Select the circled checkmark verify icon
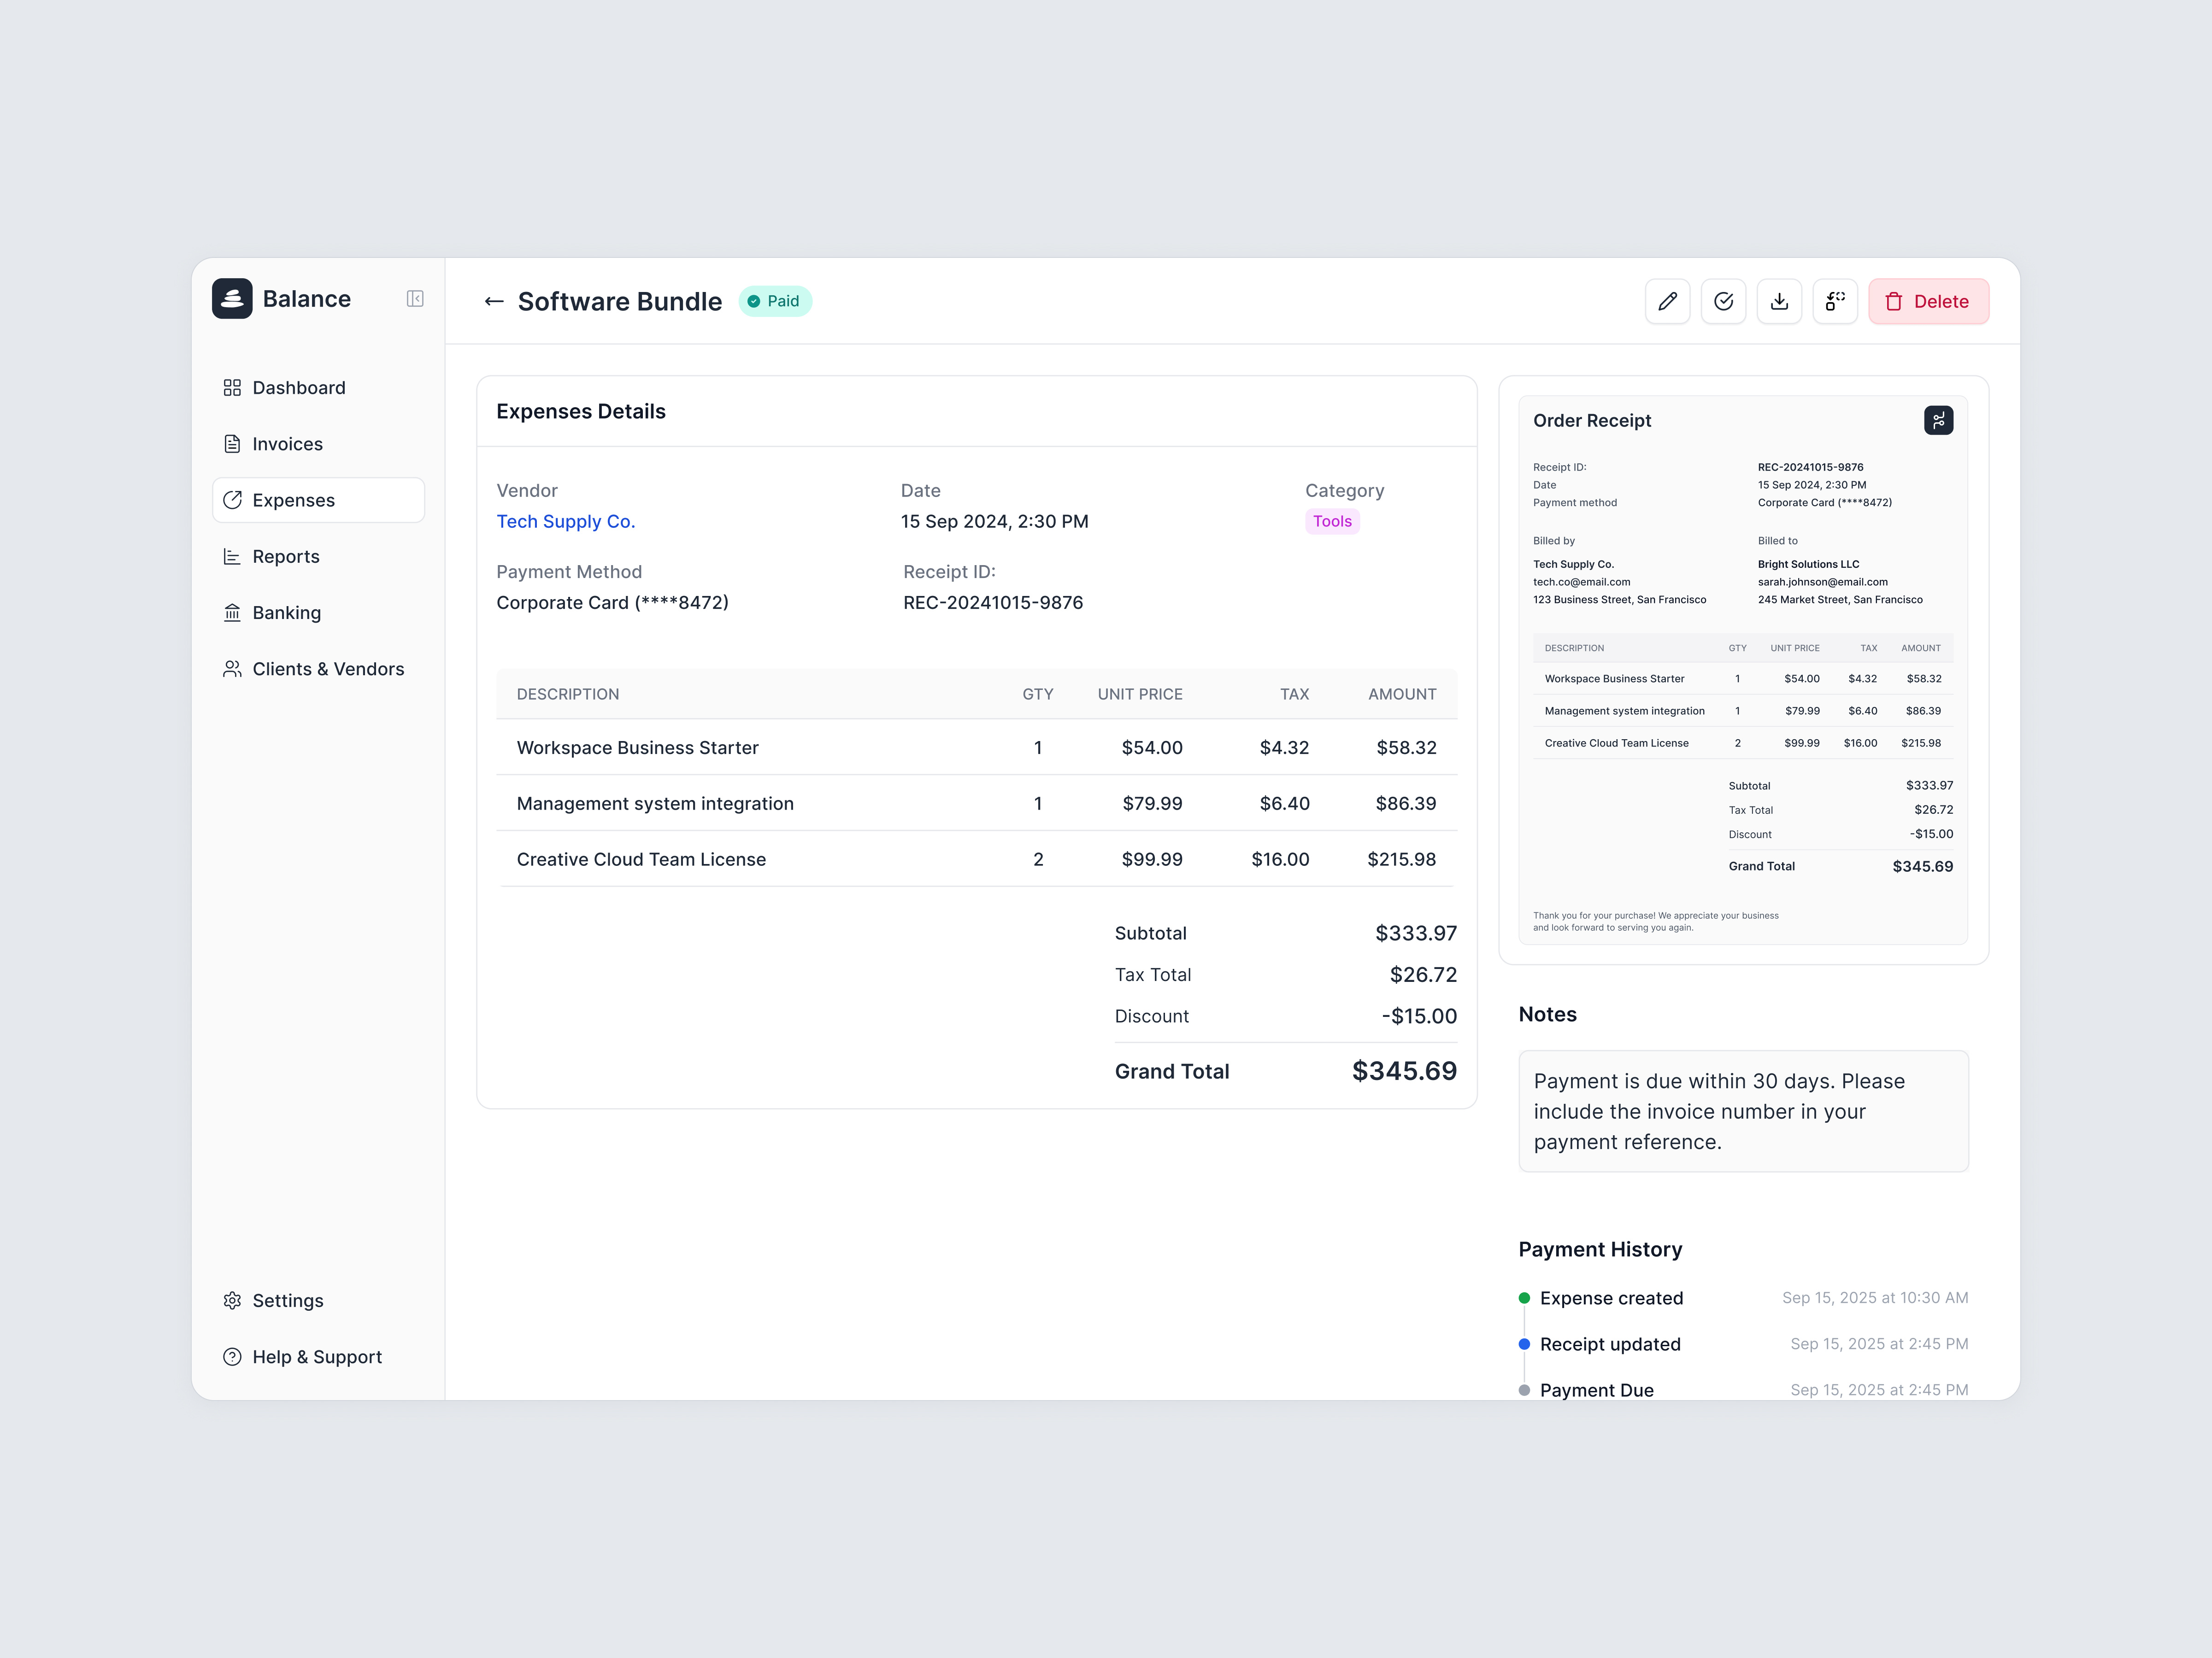This screenshot has width=2212, height=1658. pyautogui.click(x=1723, y=301)
